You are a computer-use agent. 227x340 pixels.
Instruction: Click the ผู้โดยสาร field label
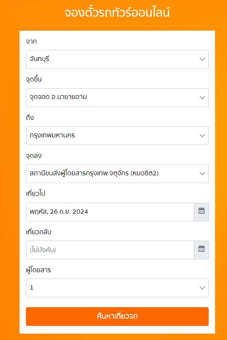coord(38,270)
